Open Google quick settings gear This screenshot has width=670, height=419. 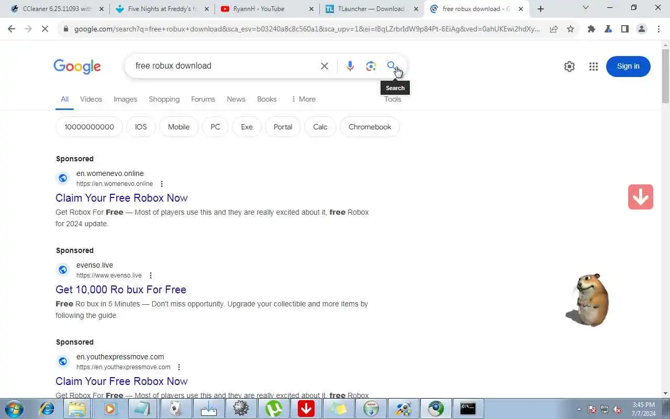click(569, 67)
